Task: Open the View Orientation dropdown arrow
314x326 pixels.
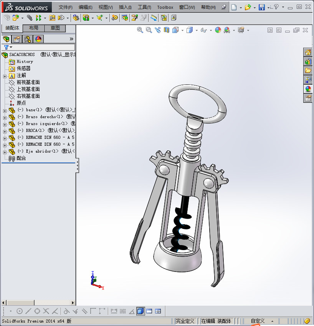Action: (182, 30)
